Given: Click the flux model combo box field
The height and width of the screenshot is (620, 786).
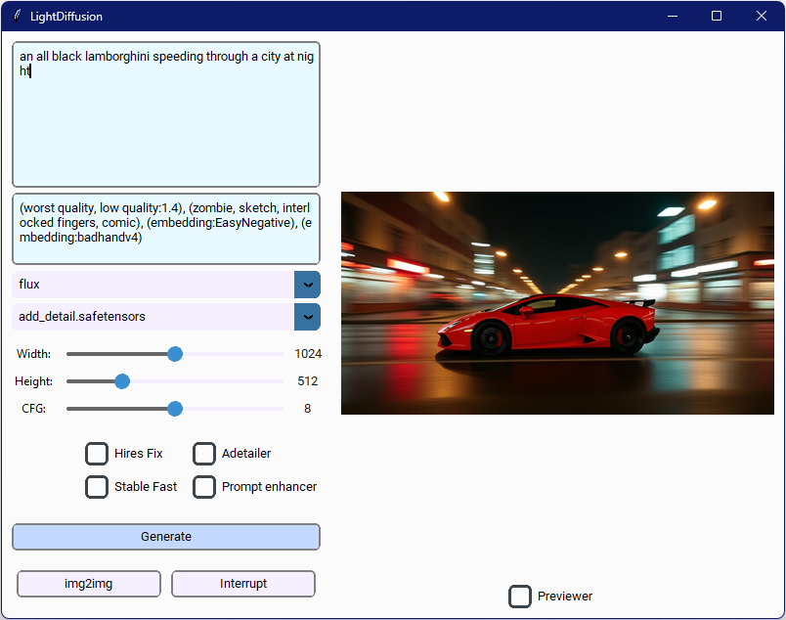Looking at the screenshot, I should pos(153,285).
